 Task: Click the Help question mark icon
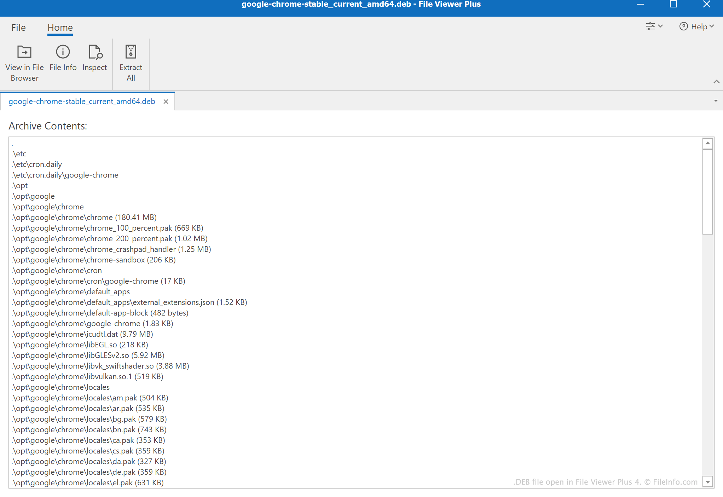click(683, 26)
